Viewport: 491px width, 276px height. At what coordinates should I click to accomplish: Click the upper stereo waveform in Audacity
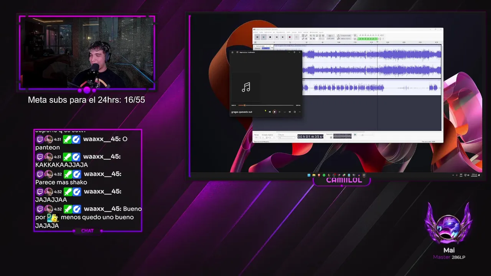[x=371, y=54]
